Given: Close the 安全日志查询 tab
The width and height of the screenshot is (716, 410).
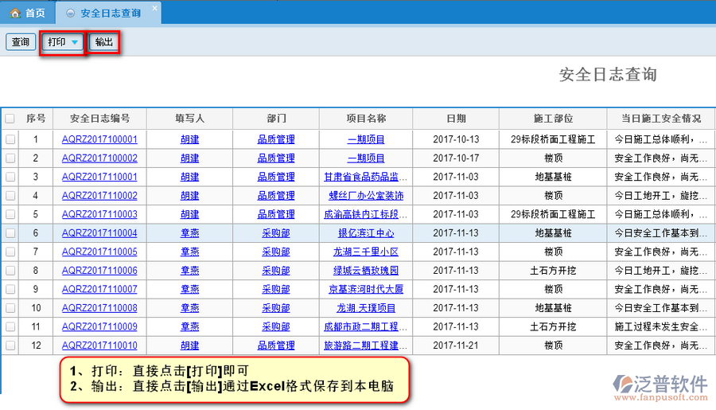Looking at the screenshot, I should point(154,8).
